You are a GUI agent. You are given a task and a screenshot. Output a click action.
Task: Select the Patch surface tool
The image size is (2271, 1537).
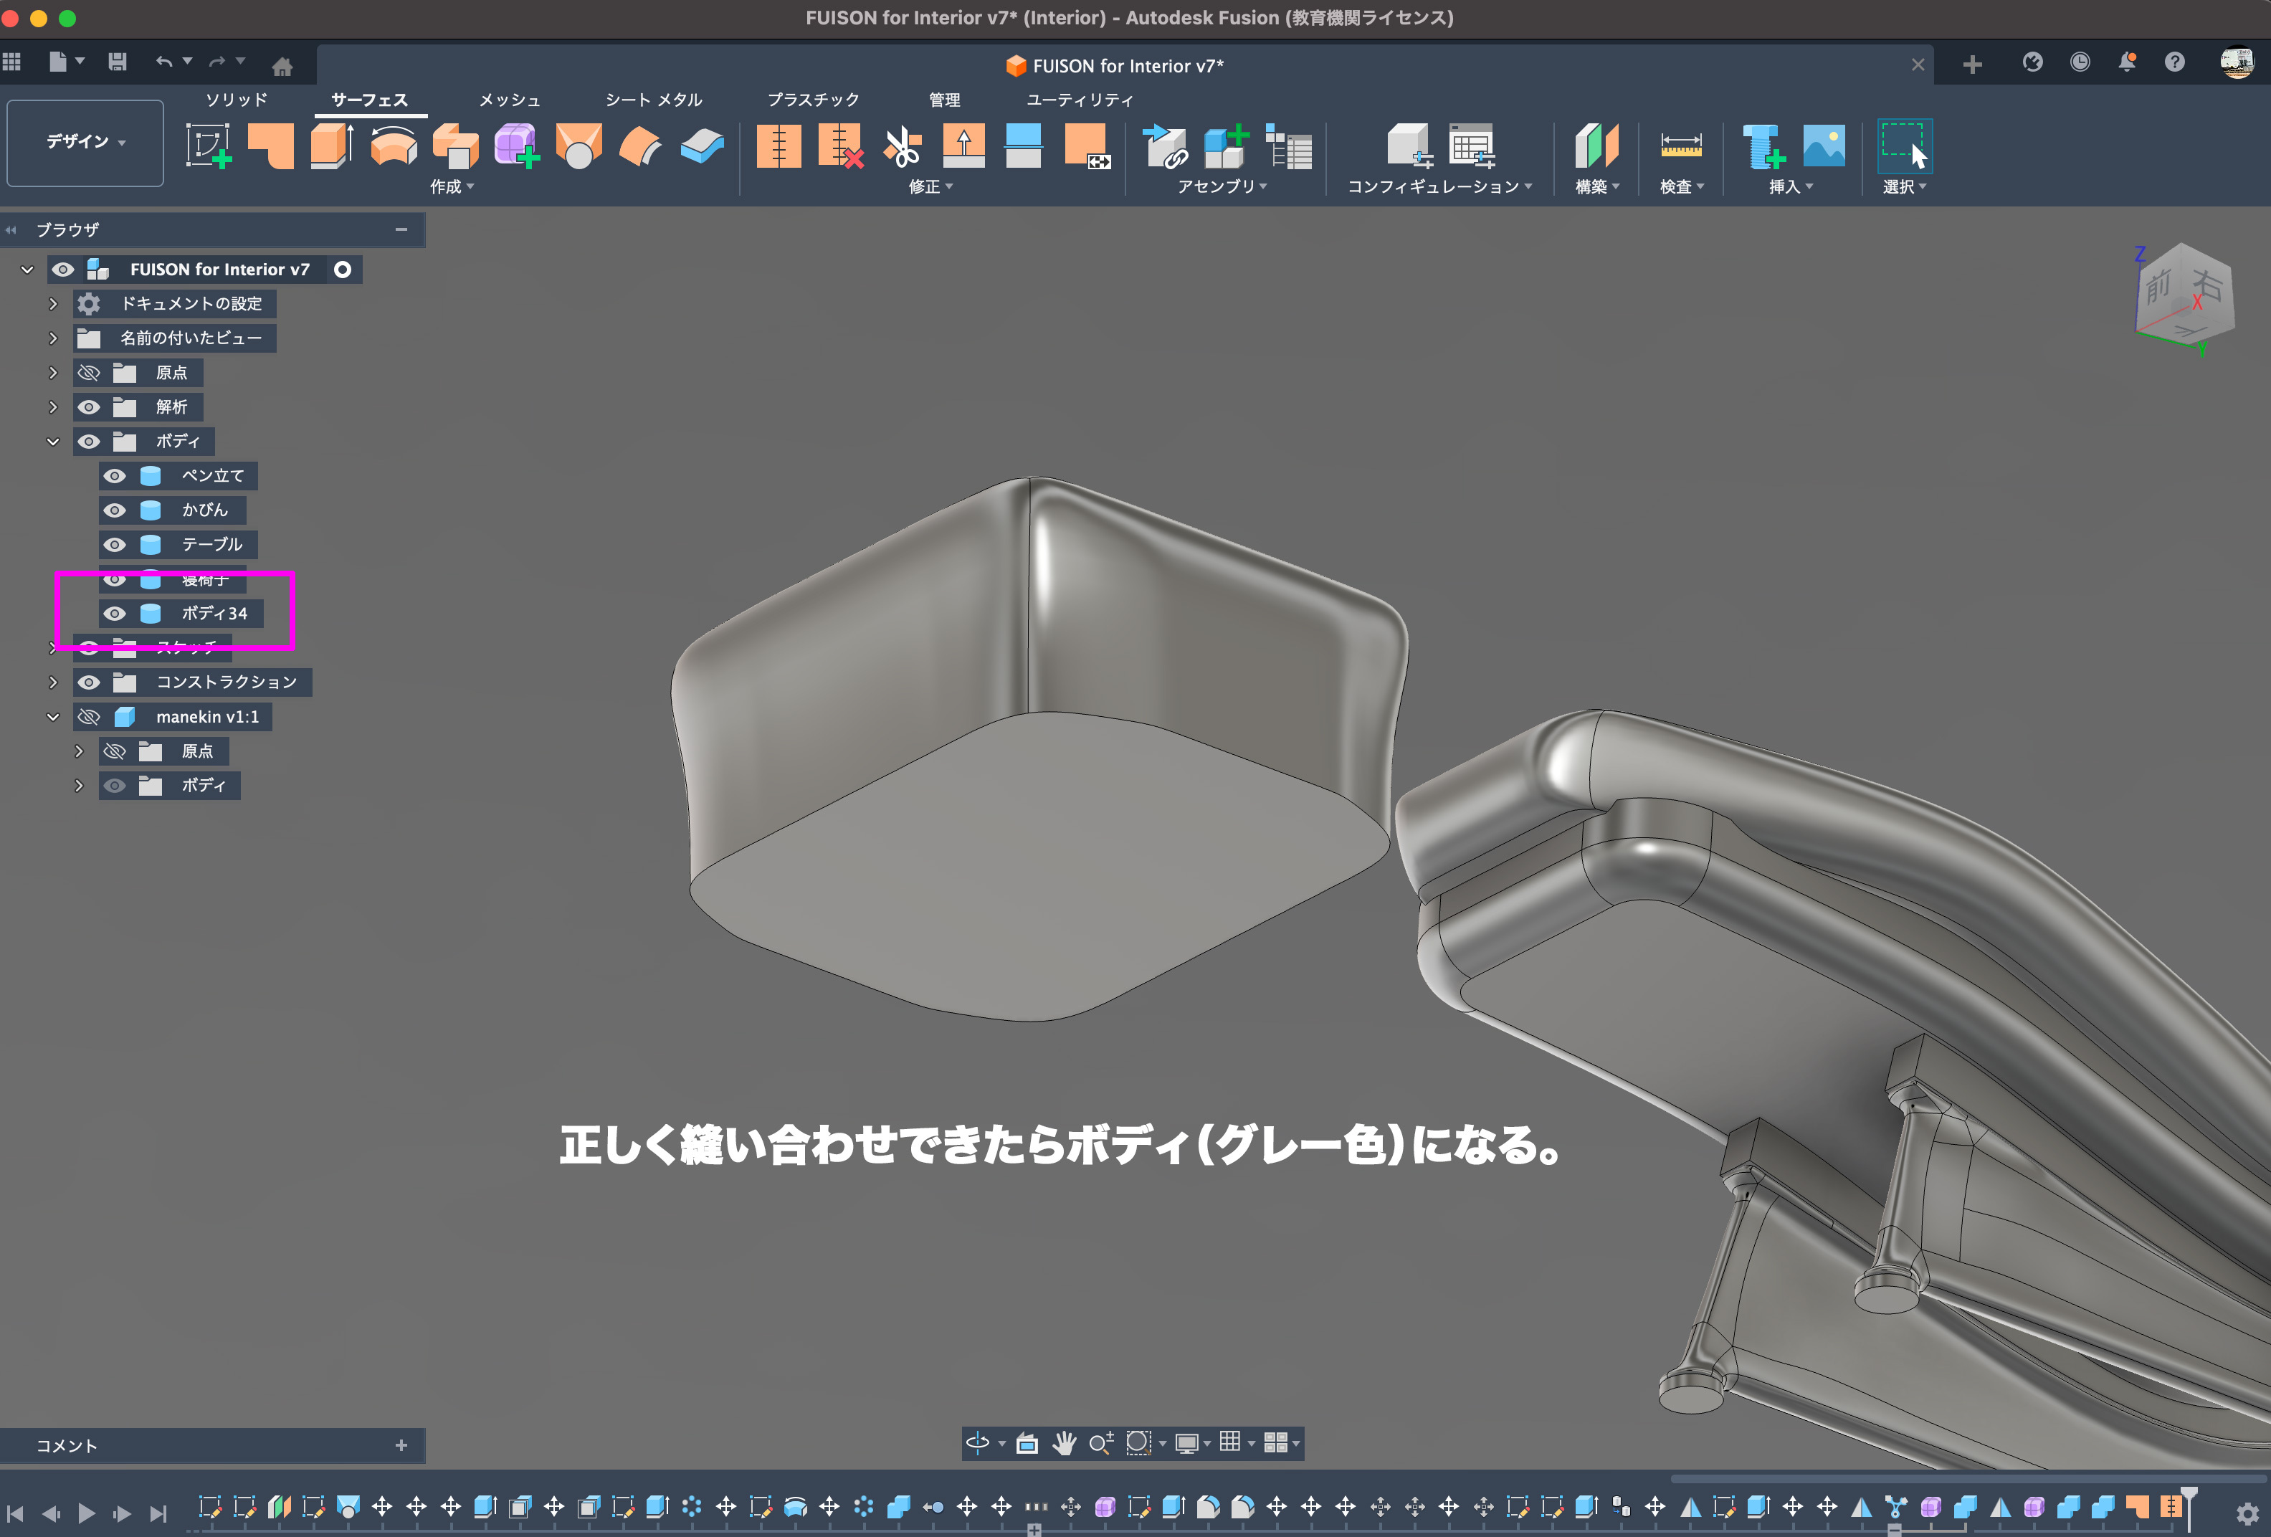click(x=270, y=146)
